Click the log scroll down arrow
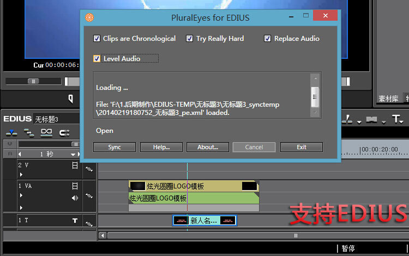This screenshot has width=409, height=256. coord(315,113)
